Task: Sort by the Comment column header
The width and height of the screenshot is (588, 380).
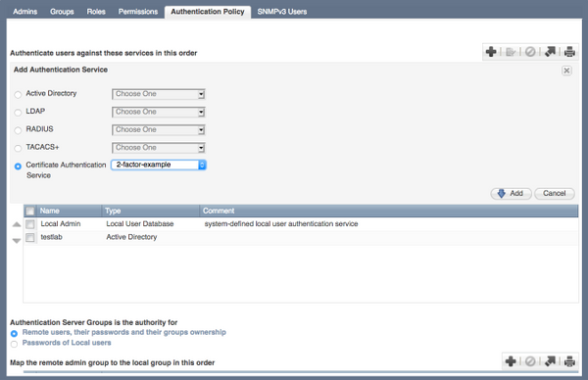Action: [388, 211]
